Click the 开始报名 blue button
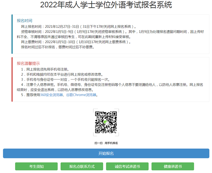 tap(106, 154)
